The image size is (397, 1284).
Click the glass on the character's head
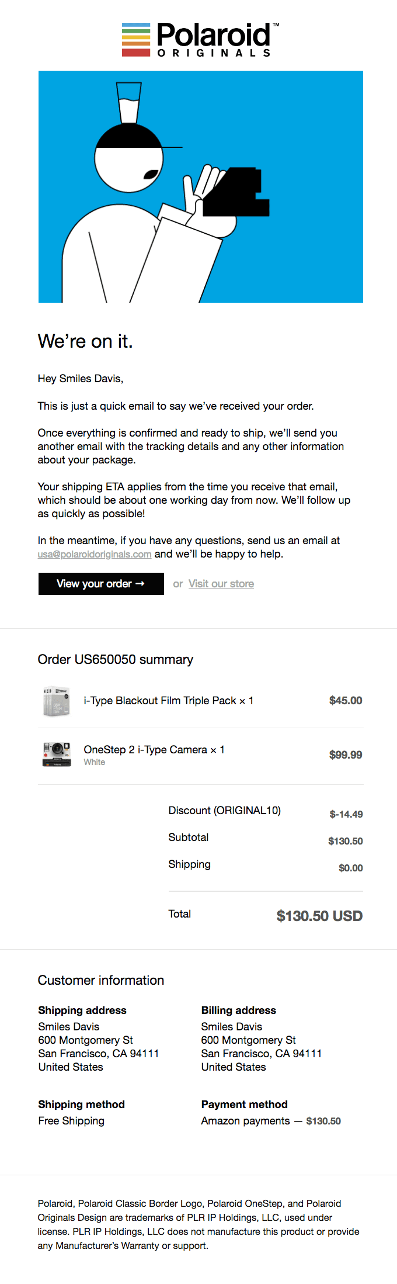tap(128, 103)
